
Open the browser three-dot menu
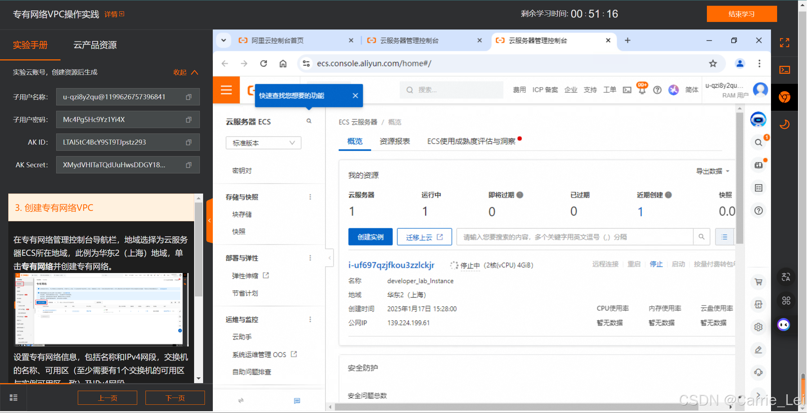coord(759,64)
